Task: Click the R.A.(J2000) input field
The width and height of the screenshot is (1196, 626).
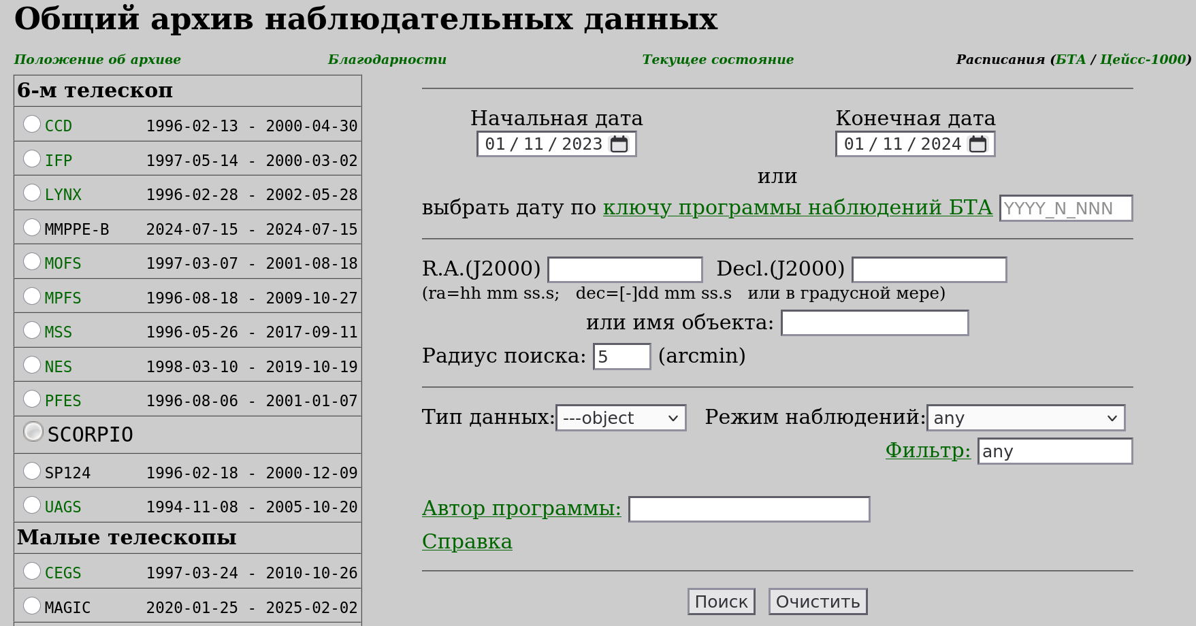Action: 624,269
